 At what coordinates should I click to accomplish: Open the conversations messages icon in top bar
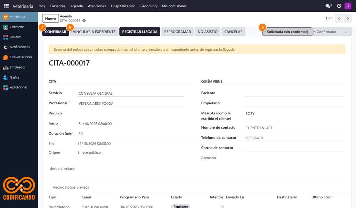(328, 6)
